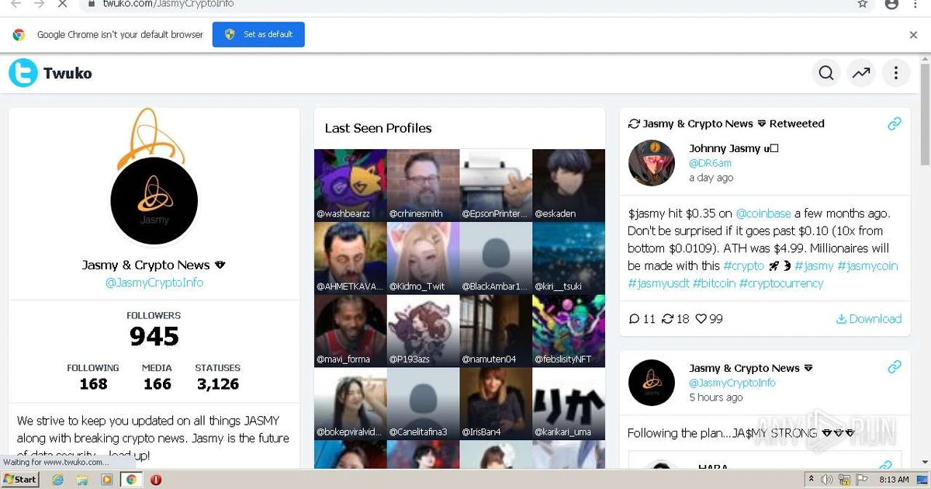Click the Chrome profile avatar icon in toolbar
This screenshot has width=931, height=489.
click(891, 5)
